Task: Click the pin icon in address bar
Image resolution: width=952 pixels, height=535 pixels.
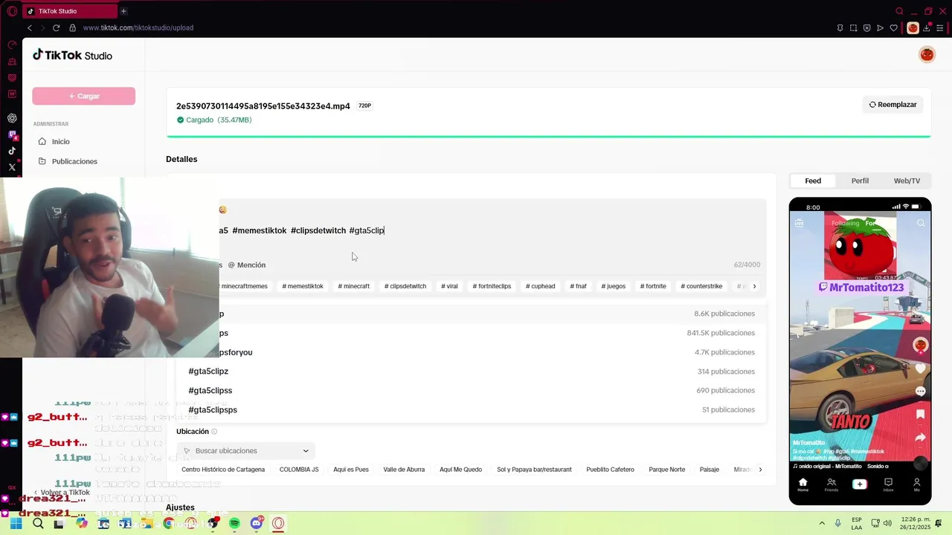Action: point(840,27)
